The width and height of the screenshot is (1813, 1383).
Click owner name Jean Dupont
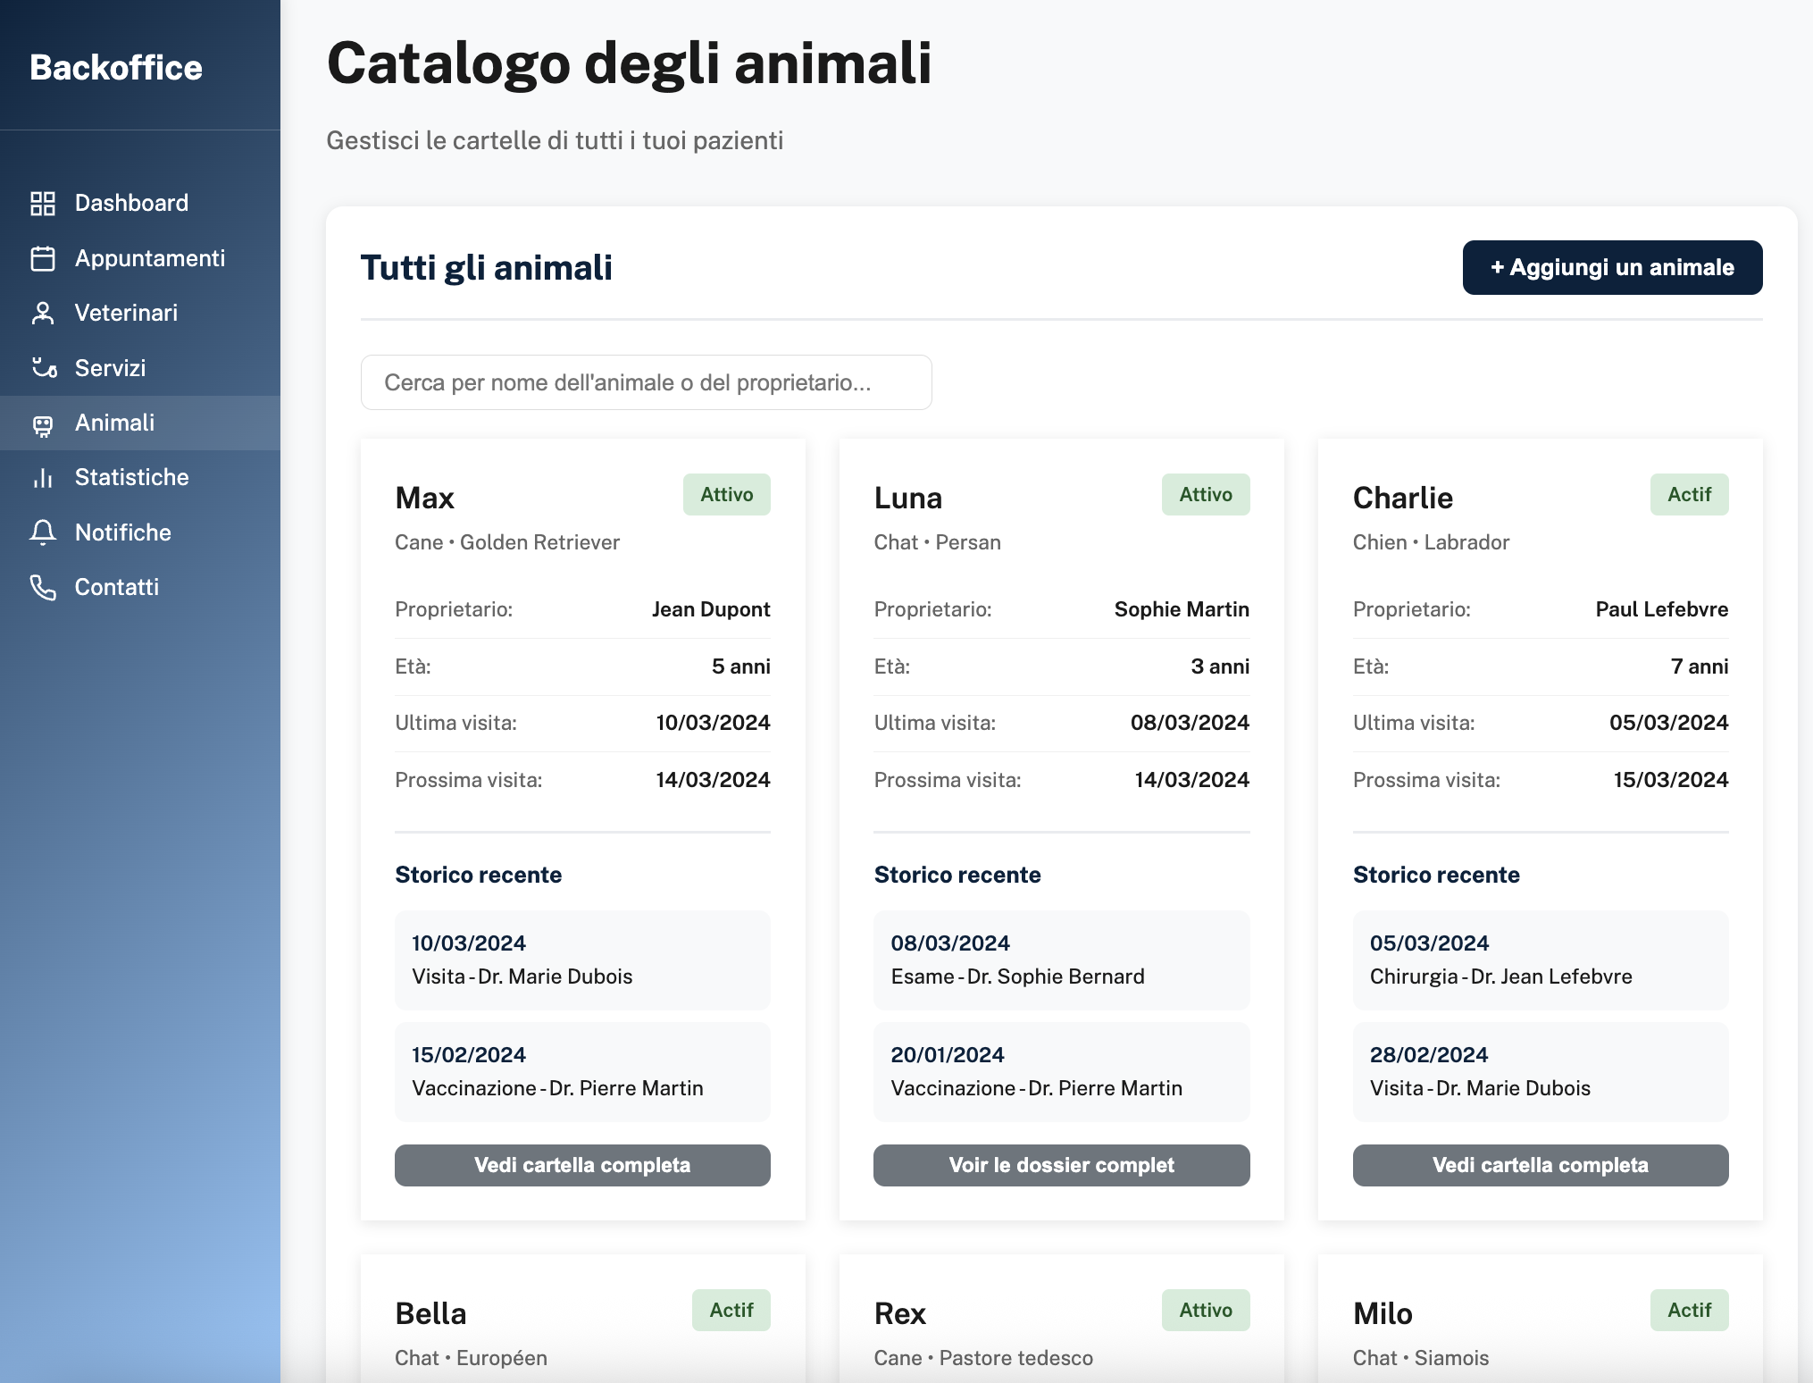pyautogui.click(x=711, y=609)
